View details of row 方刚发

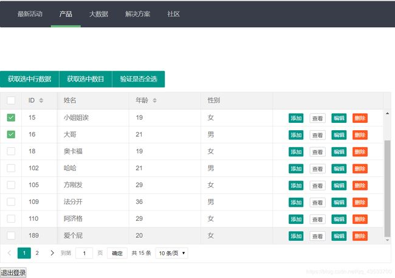(317, 186)
